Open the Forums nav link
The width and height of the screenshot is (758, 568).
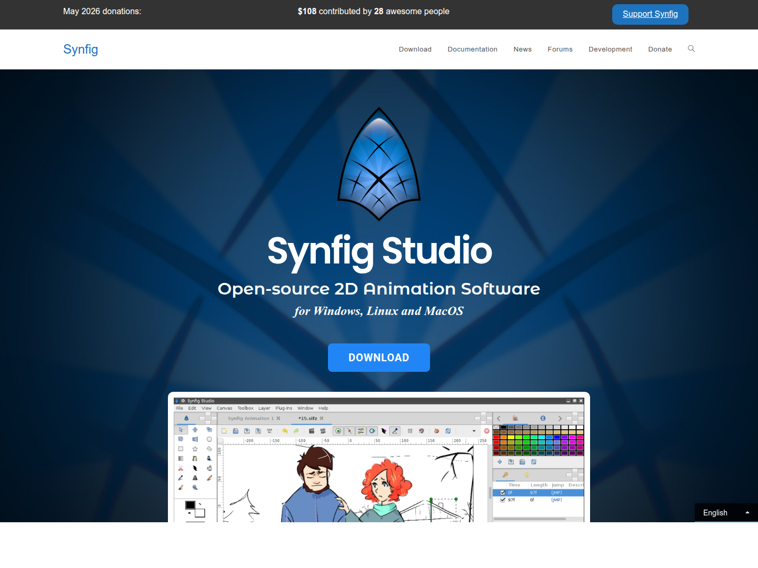pyautogui.click(x=560, y=49)
